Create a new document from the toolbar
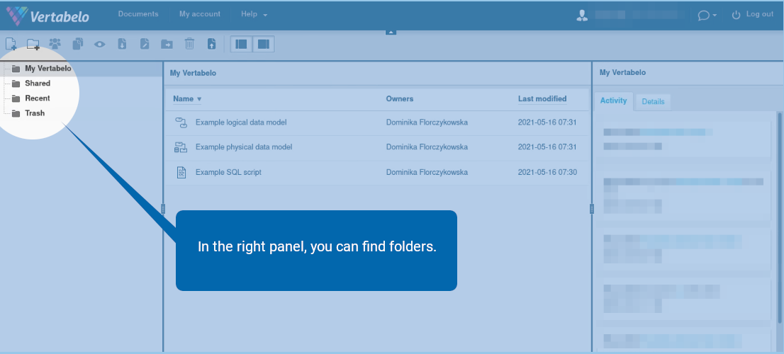This screenshot has width=784, height=354. tap(11, 44)
